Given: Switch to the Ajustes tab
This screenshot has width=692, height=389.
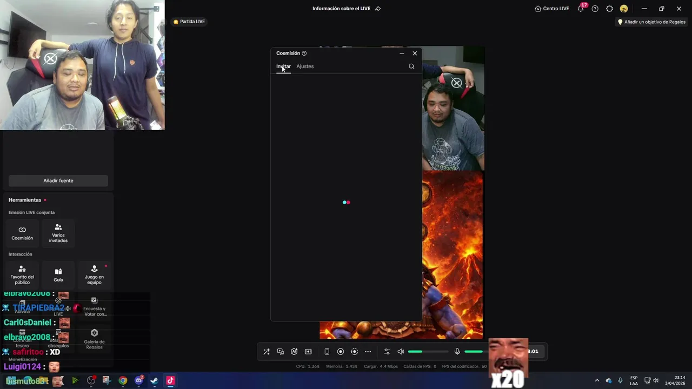Looking at the screenshot, I should pos(305,66).
